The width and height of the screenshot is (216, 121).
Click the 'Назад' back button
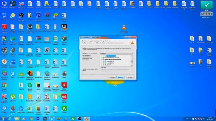pyautogui.click(x=112, y=77)
